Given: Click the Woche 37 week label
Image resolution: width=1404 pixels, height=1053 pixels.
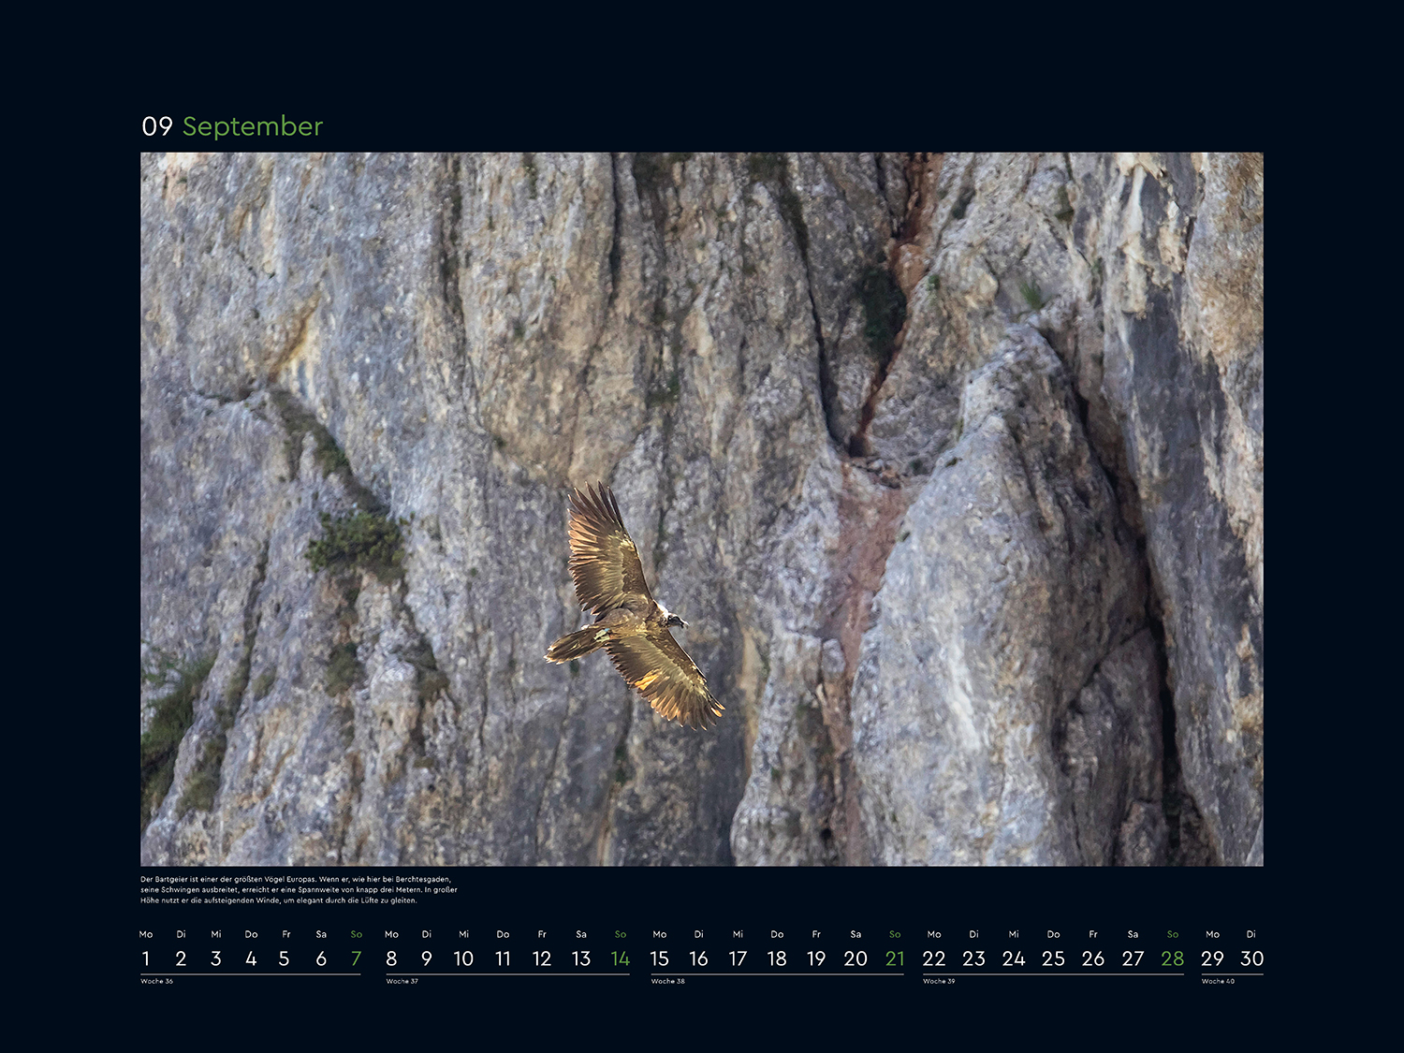Looking at the screenshot, I should [x=402, y=981].
